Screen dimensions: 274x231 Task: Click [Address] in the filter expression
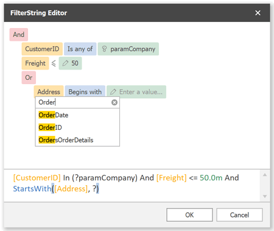tap(71, 189)
